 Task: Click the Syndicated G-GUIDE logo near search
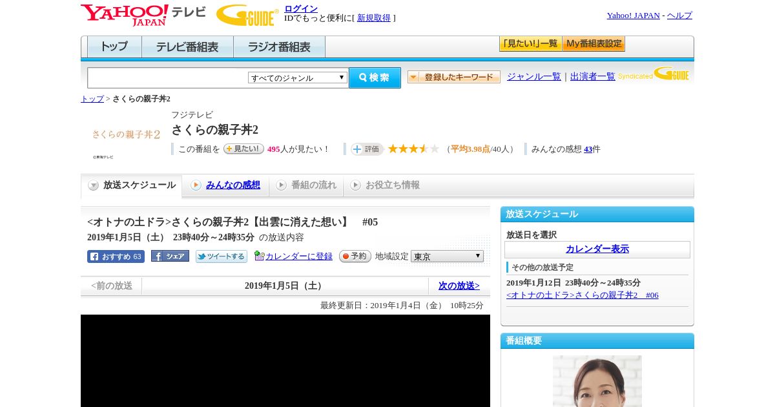pyautogui.click(x=654, y=74)
